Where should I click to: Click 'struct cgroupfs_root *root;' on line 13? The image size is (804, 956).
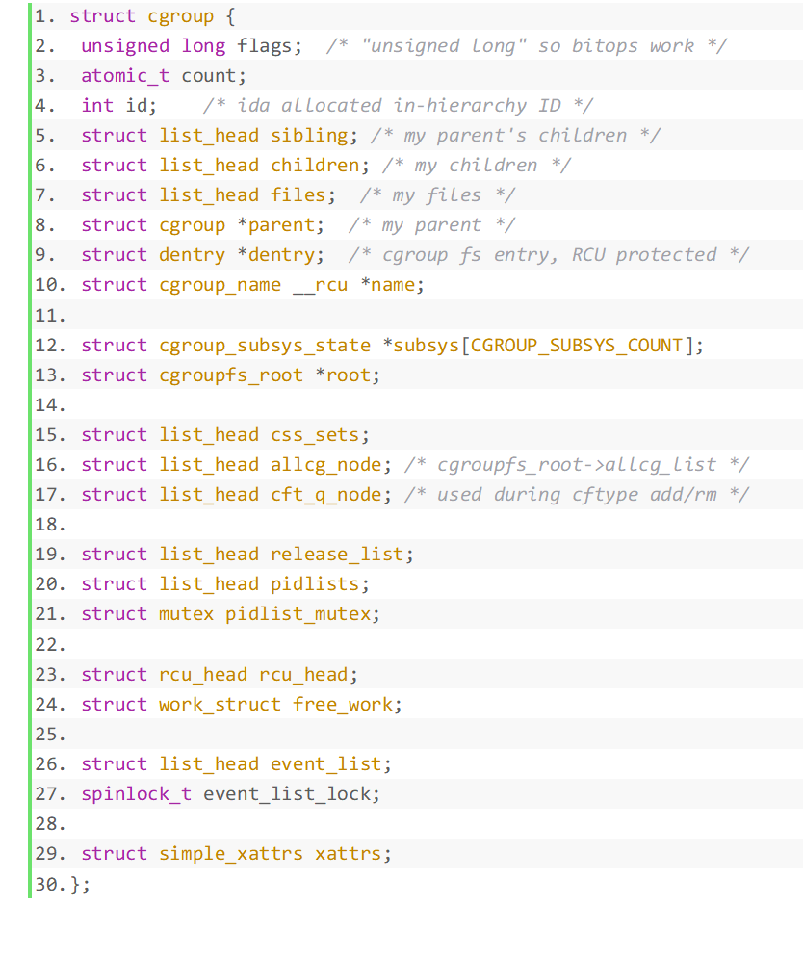(x=230, y=375)
